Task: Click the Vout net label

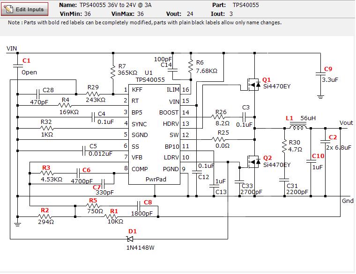Action: (x=346, y=123)
